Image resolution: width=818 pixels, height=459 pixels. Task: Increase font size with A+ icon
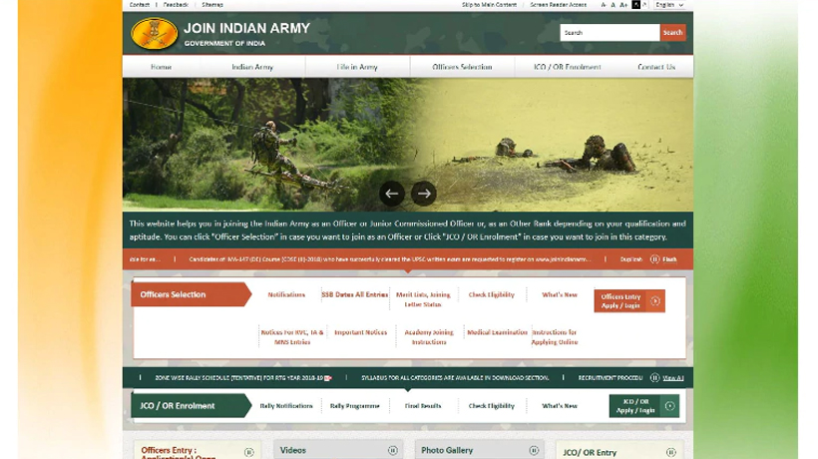623,5
